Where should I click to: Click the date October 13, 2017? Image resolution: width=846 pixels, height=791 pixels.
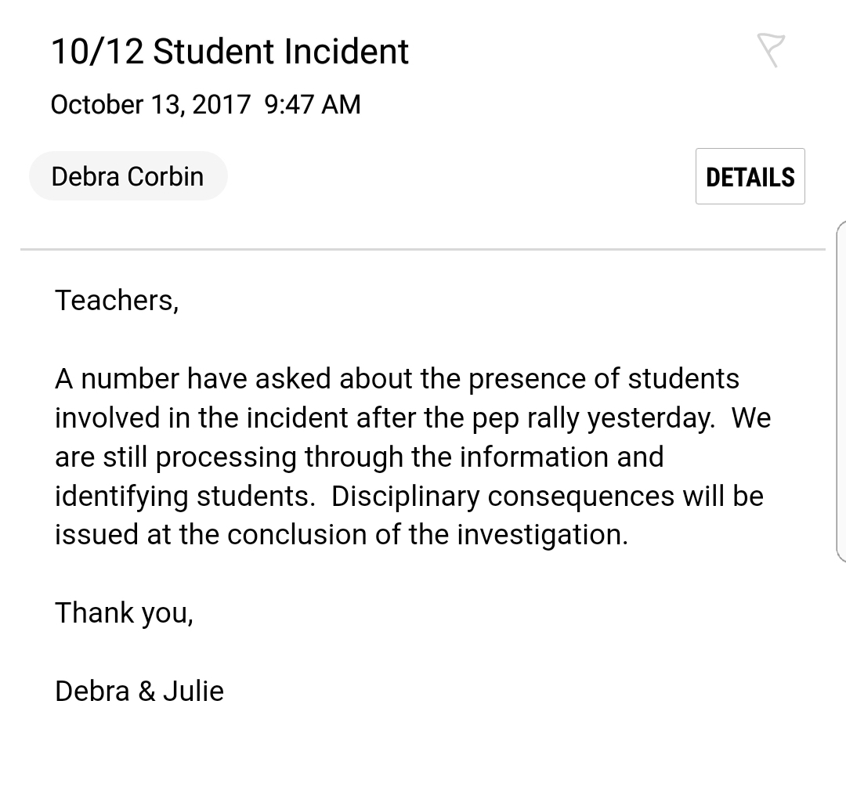click(150, 104)
